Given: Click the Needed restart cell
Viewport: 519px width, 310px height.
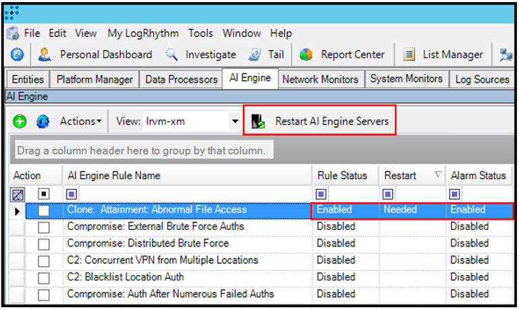Looking at the screenshot, I should pos(412,210).
